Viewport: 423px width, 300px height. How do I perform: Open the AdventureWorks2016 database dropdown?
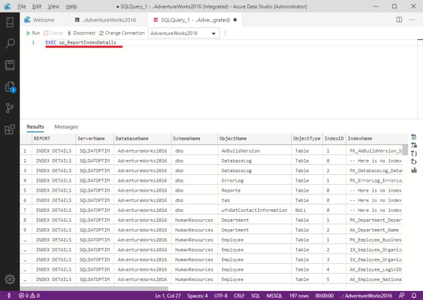183,33
